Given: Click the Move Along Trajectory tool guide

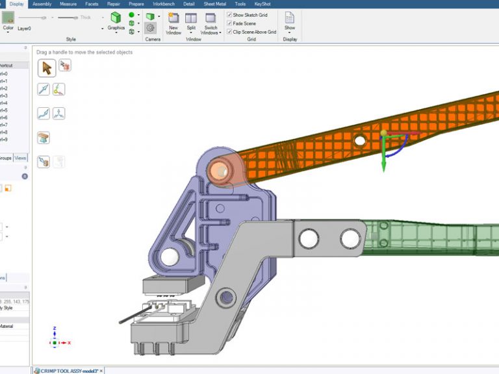Looking at the screenshot, I should point(44,113).
